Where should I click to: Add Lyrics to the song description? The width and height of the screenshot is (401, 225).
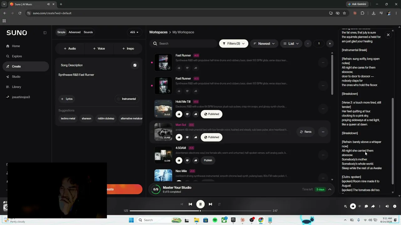click(67, 99)
